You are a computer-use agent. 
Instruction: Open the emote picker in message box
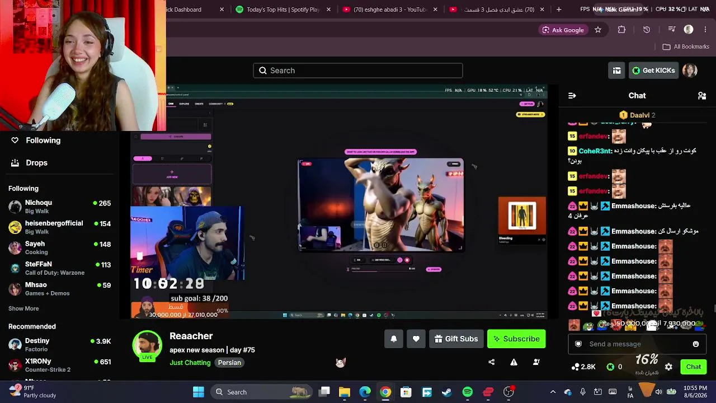(x=696, y=344)
